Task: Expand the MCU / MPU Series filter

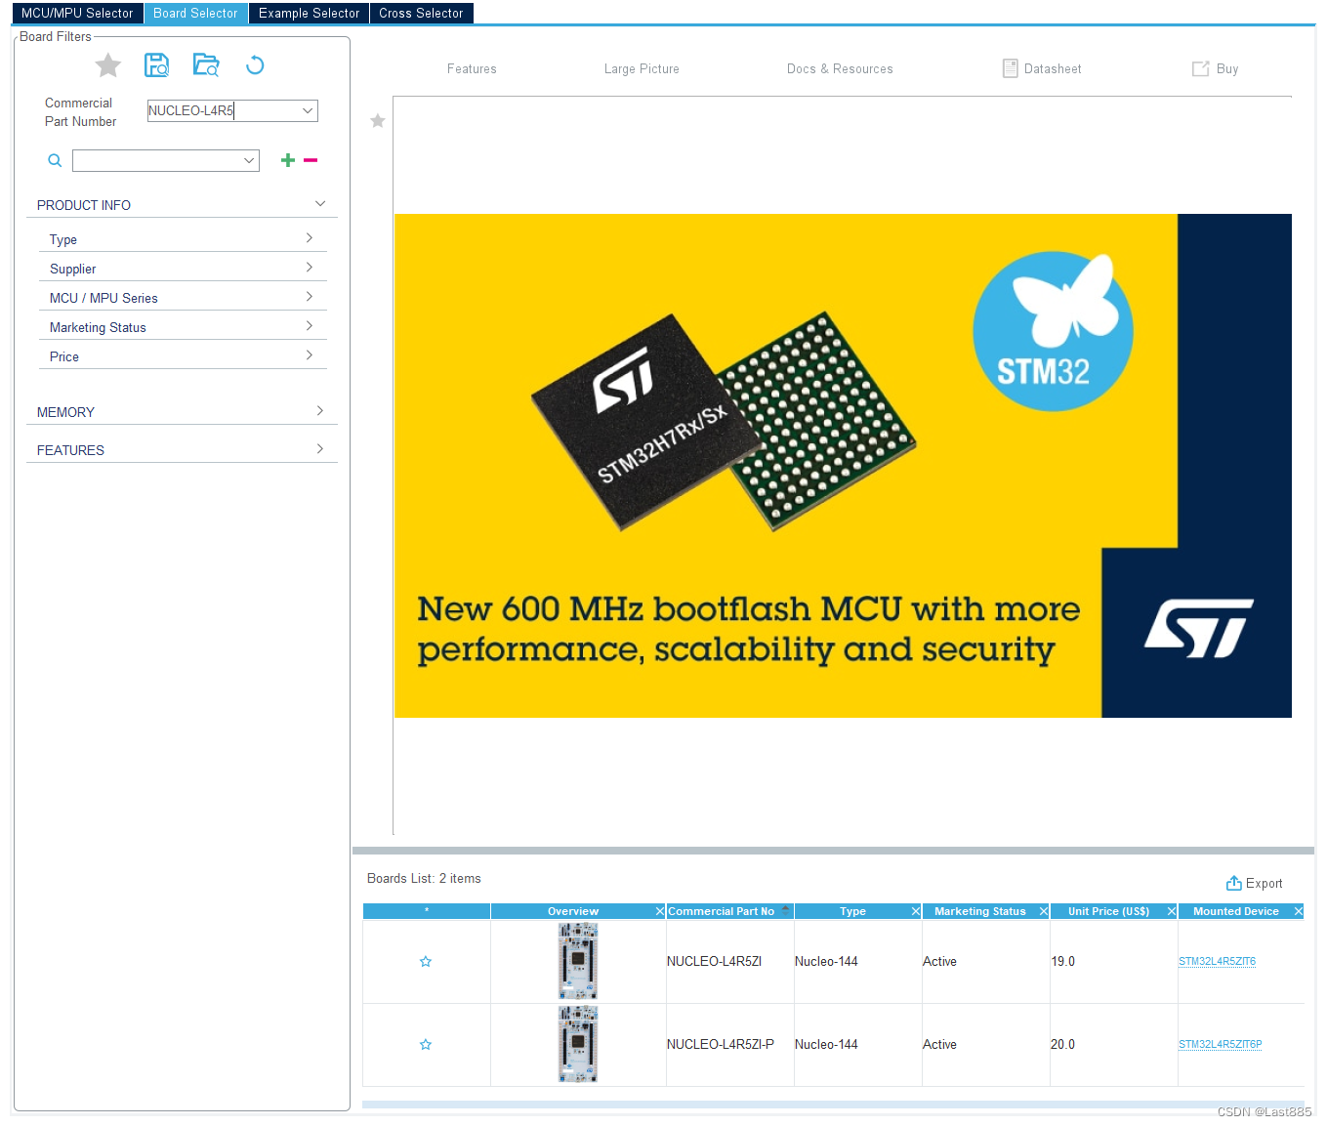Action: point(310,297)
